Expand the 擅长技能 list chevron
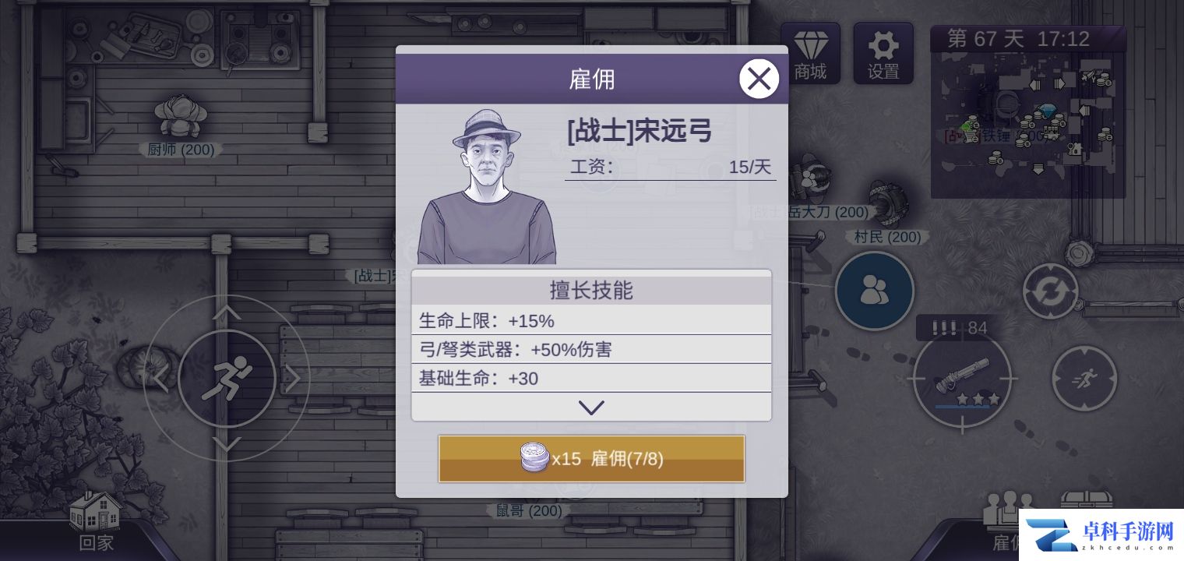 click(x=591, y=408)
